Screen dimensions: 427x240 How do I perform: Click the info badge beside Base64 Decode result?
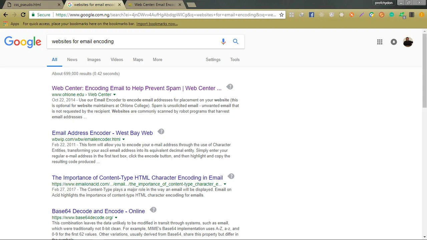(x=153, y=210)
